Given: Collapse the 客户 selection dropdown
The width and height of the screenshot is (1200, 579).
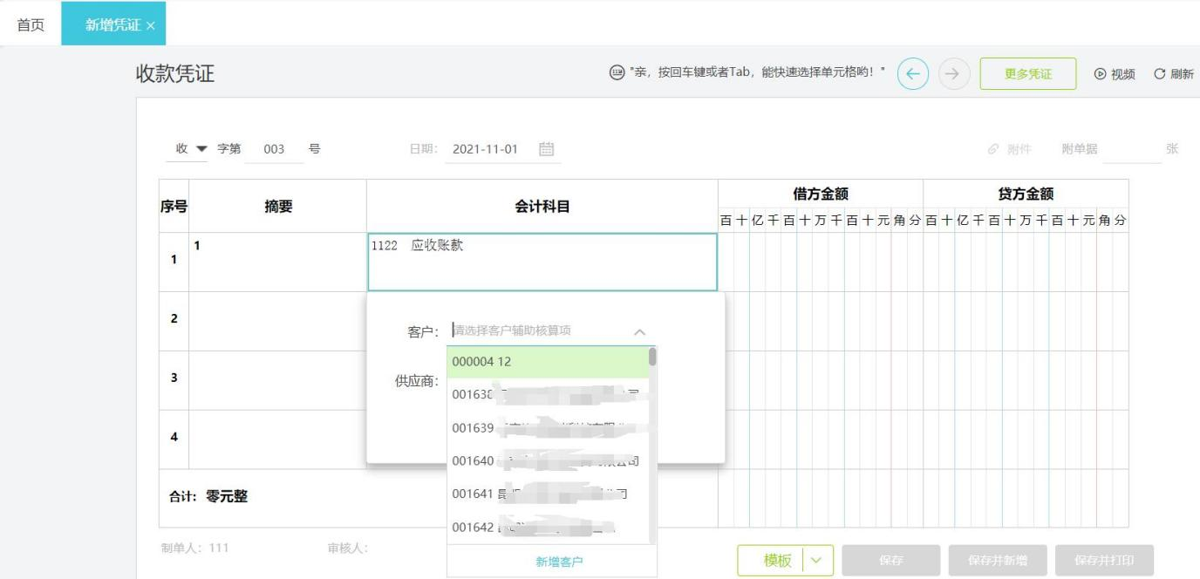Looking at the screenshot, I should (x=639, y=331).
